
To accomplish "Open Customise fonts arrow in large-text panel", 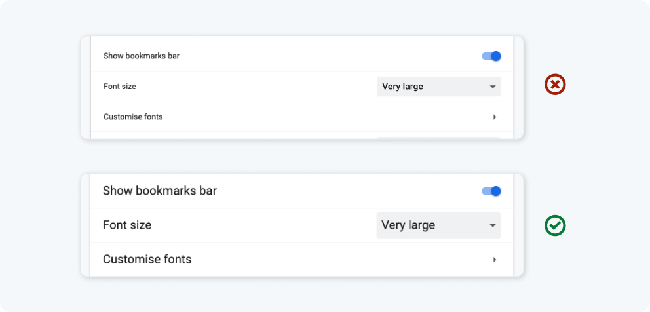I will [x=495, y=260].
